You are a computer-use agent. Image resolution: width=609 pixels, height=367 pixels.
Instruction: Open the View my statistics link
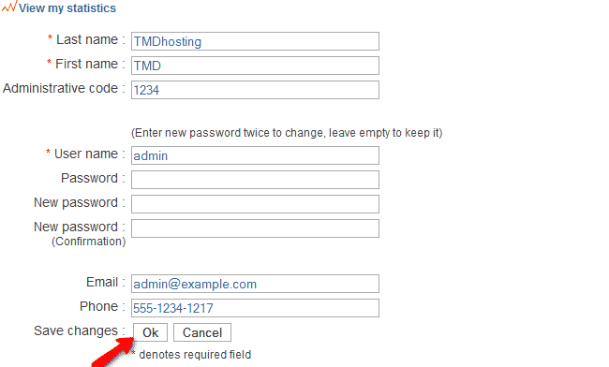point(67,8)
